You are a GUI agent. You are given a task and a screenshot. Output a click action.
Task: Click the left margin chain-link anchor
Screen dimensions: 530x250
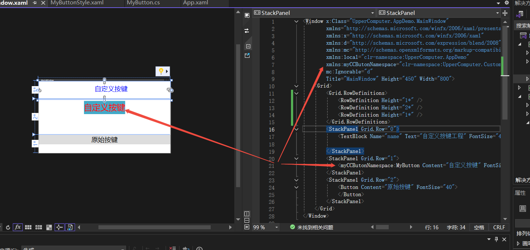39,90
